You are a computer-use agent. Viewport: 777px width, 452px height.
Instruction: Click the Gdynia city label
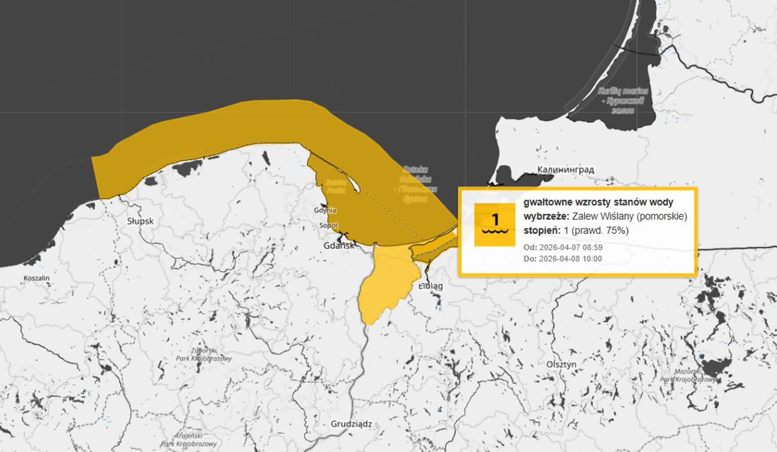pyautogui.click(x=325, y=210)
